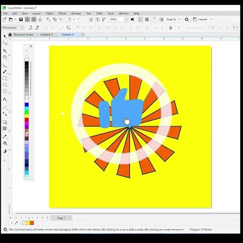The width and height of the screenshot is (243, 243).
Task: Open the Bitmaps menu
Action: 76,14
